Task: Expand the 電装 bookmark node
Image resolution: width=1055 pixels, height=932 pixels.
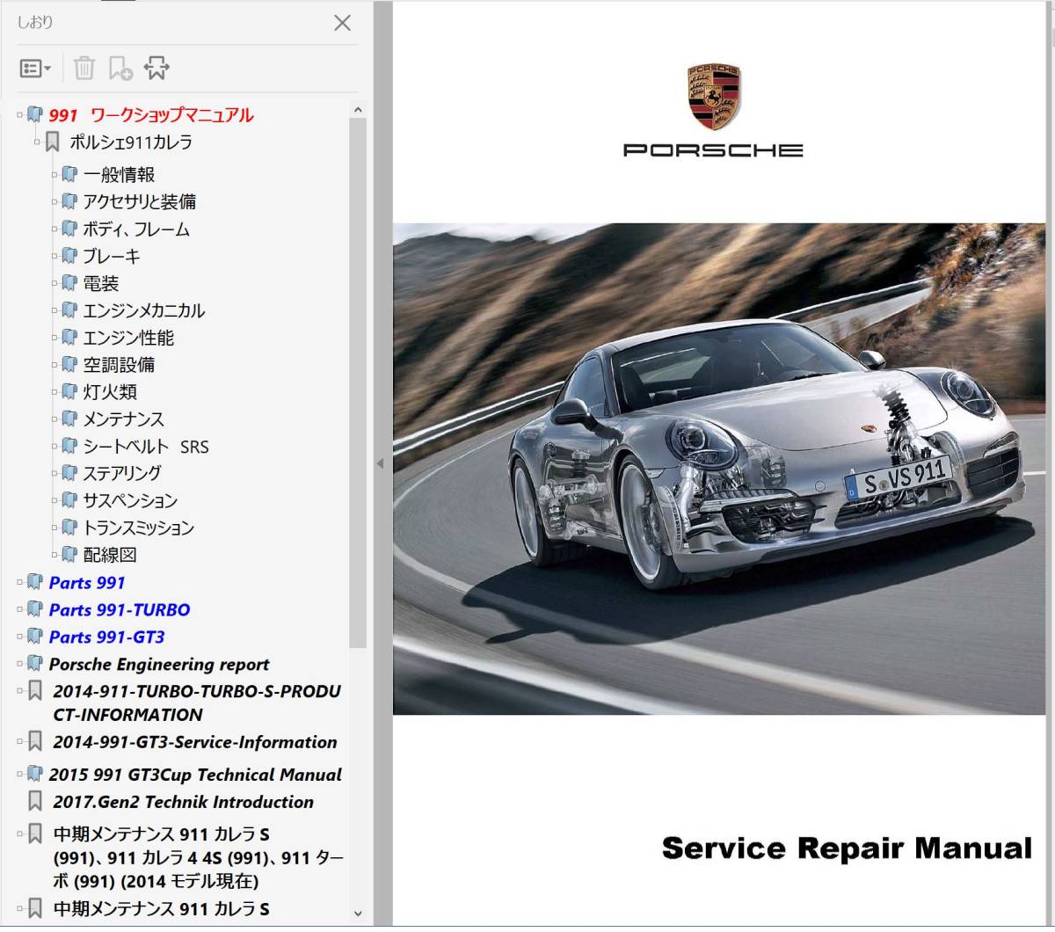Action: coord(55,283)
